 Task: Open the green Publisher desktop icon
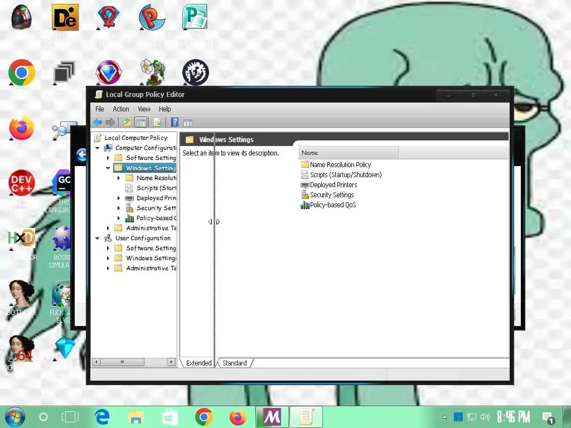[195, 16]
